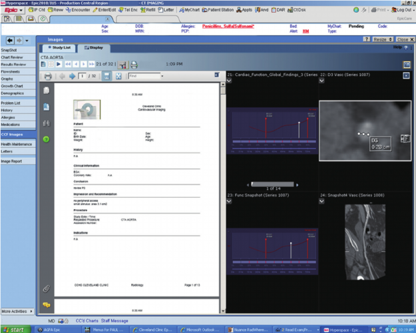Select the Display tab
Screen dimensions: 416x333
[94, 49]
